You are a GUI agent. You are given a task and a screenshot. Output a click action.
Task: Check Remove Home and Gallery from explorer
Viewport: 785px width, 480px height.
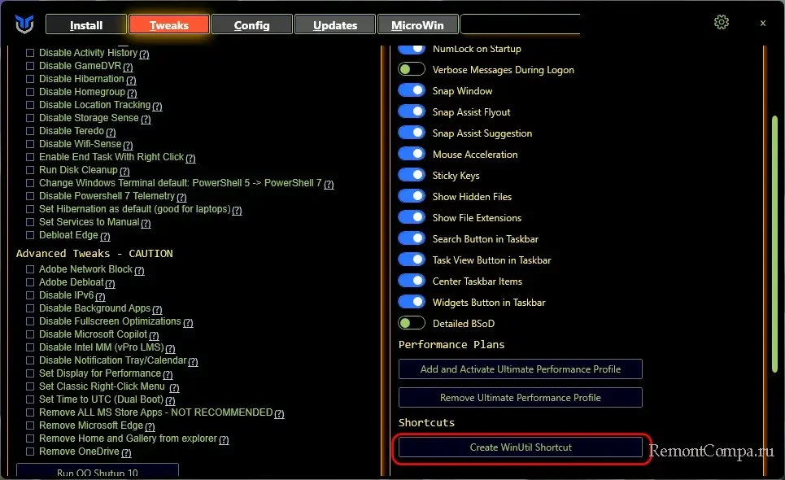click(30, 439)
